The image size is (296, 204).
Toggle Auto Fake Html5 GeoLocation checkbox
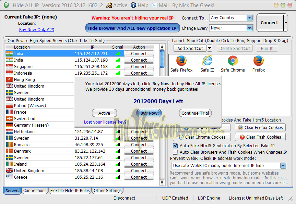pos(175,145)
